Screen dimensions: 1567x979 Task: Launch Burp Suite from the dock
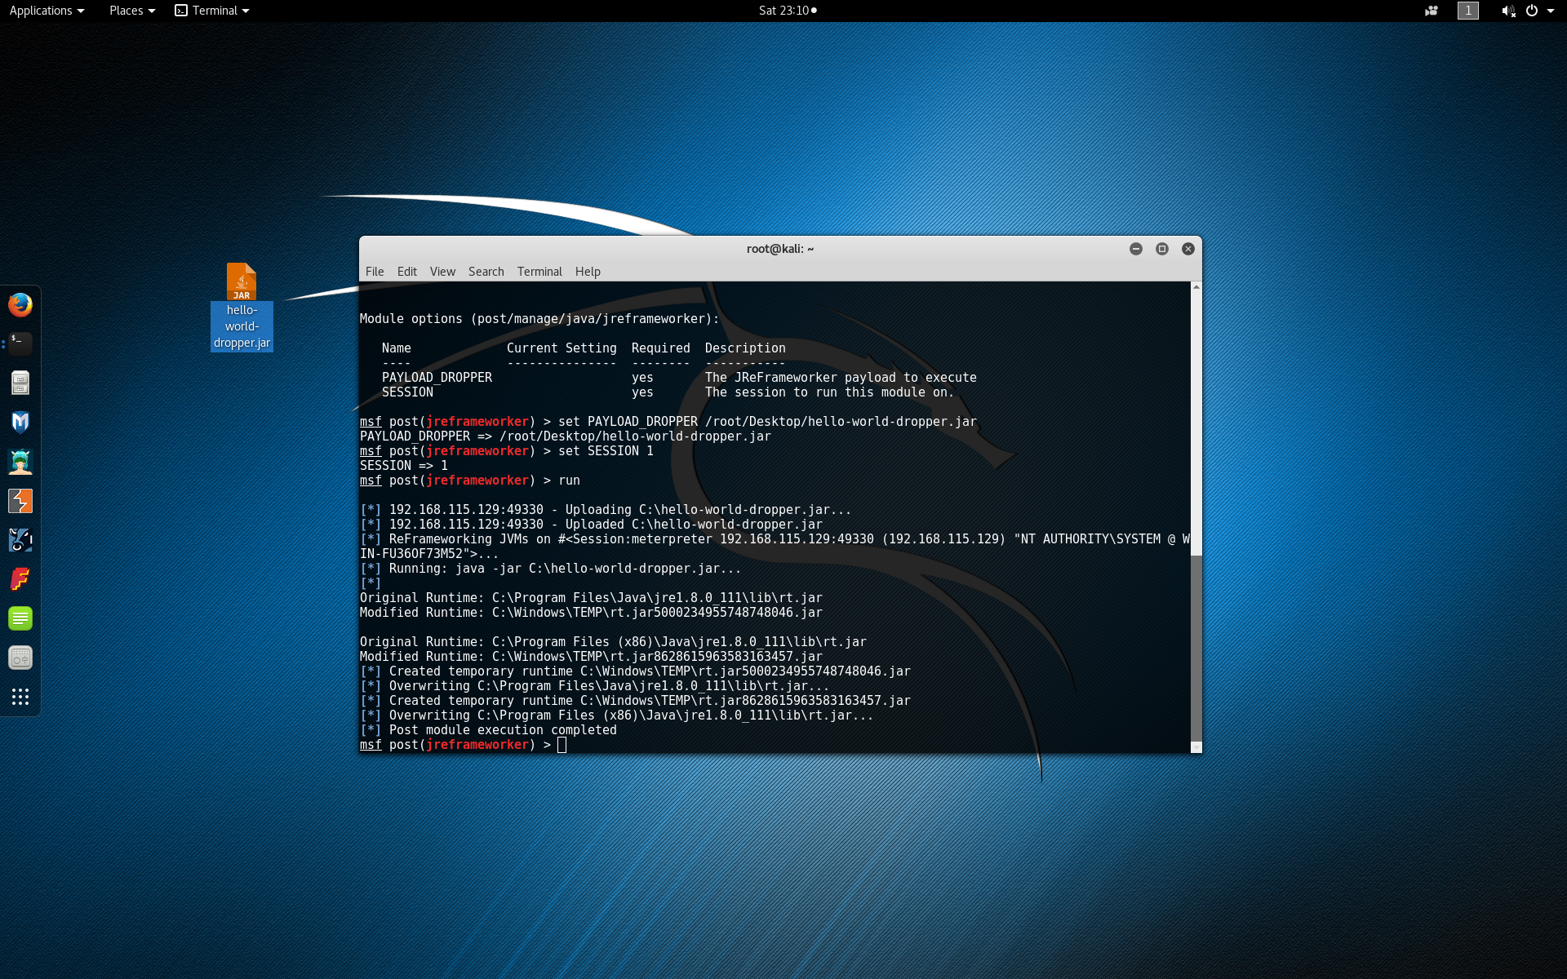point(20,500)
